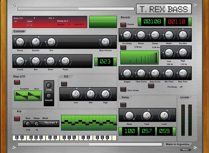Click the EQ Mid knob

(90, 94)
